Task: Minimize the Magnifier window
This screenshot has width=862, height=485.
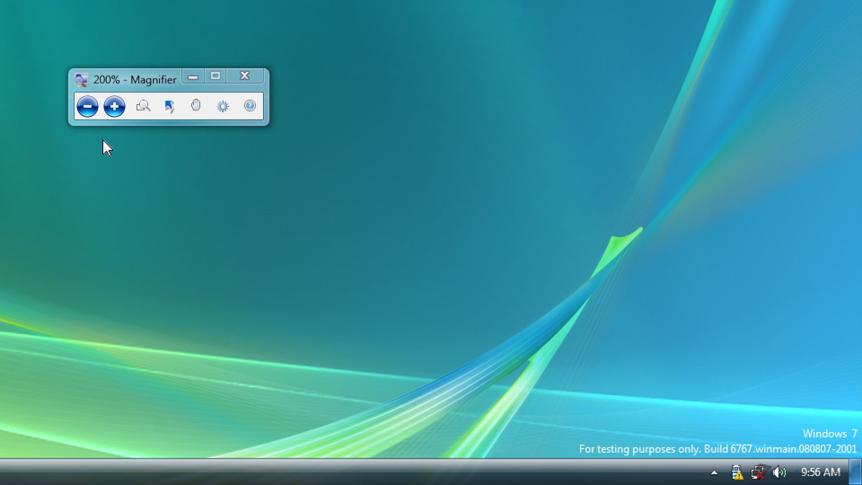Action: 193,76
